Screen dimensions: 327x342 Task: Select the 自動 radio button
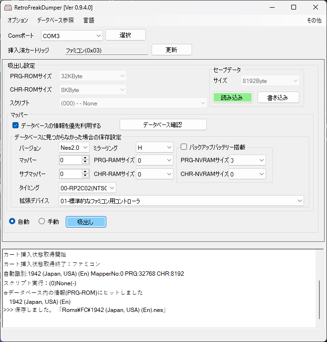click(12, 221)
